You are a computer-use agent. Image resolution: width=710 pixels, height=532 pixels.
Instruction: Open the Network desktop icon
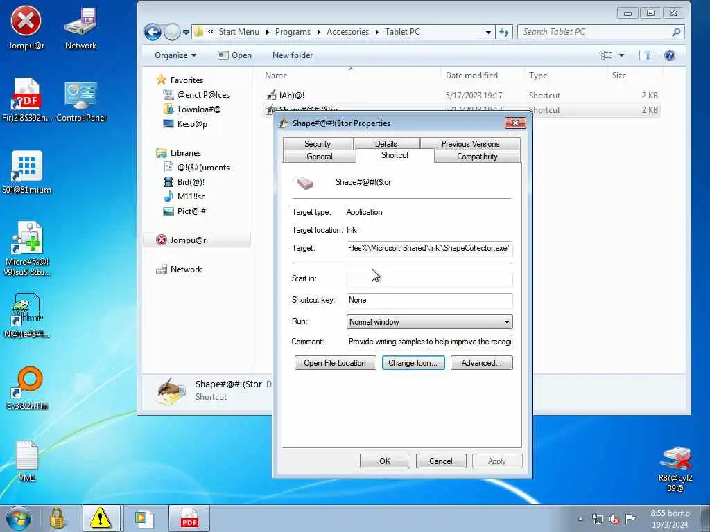tap(80, 27)
